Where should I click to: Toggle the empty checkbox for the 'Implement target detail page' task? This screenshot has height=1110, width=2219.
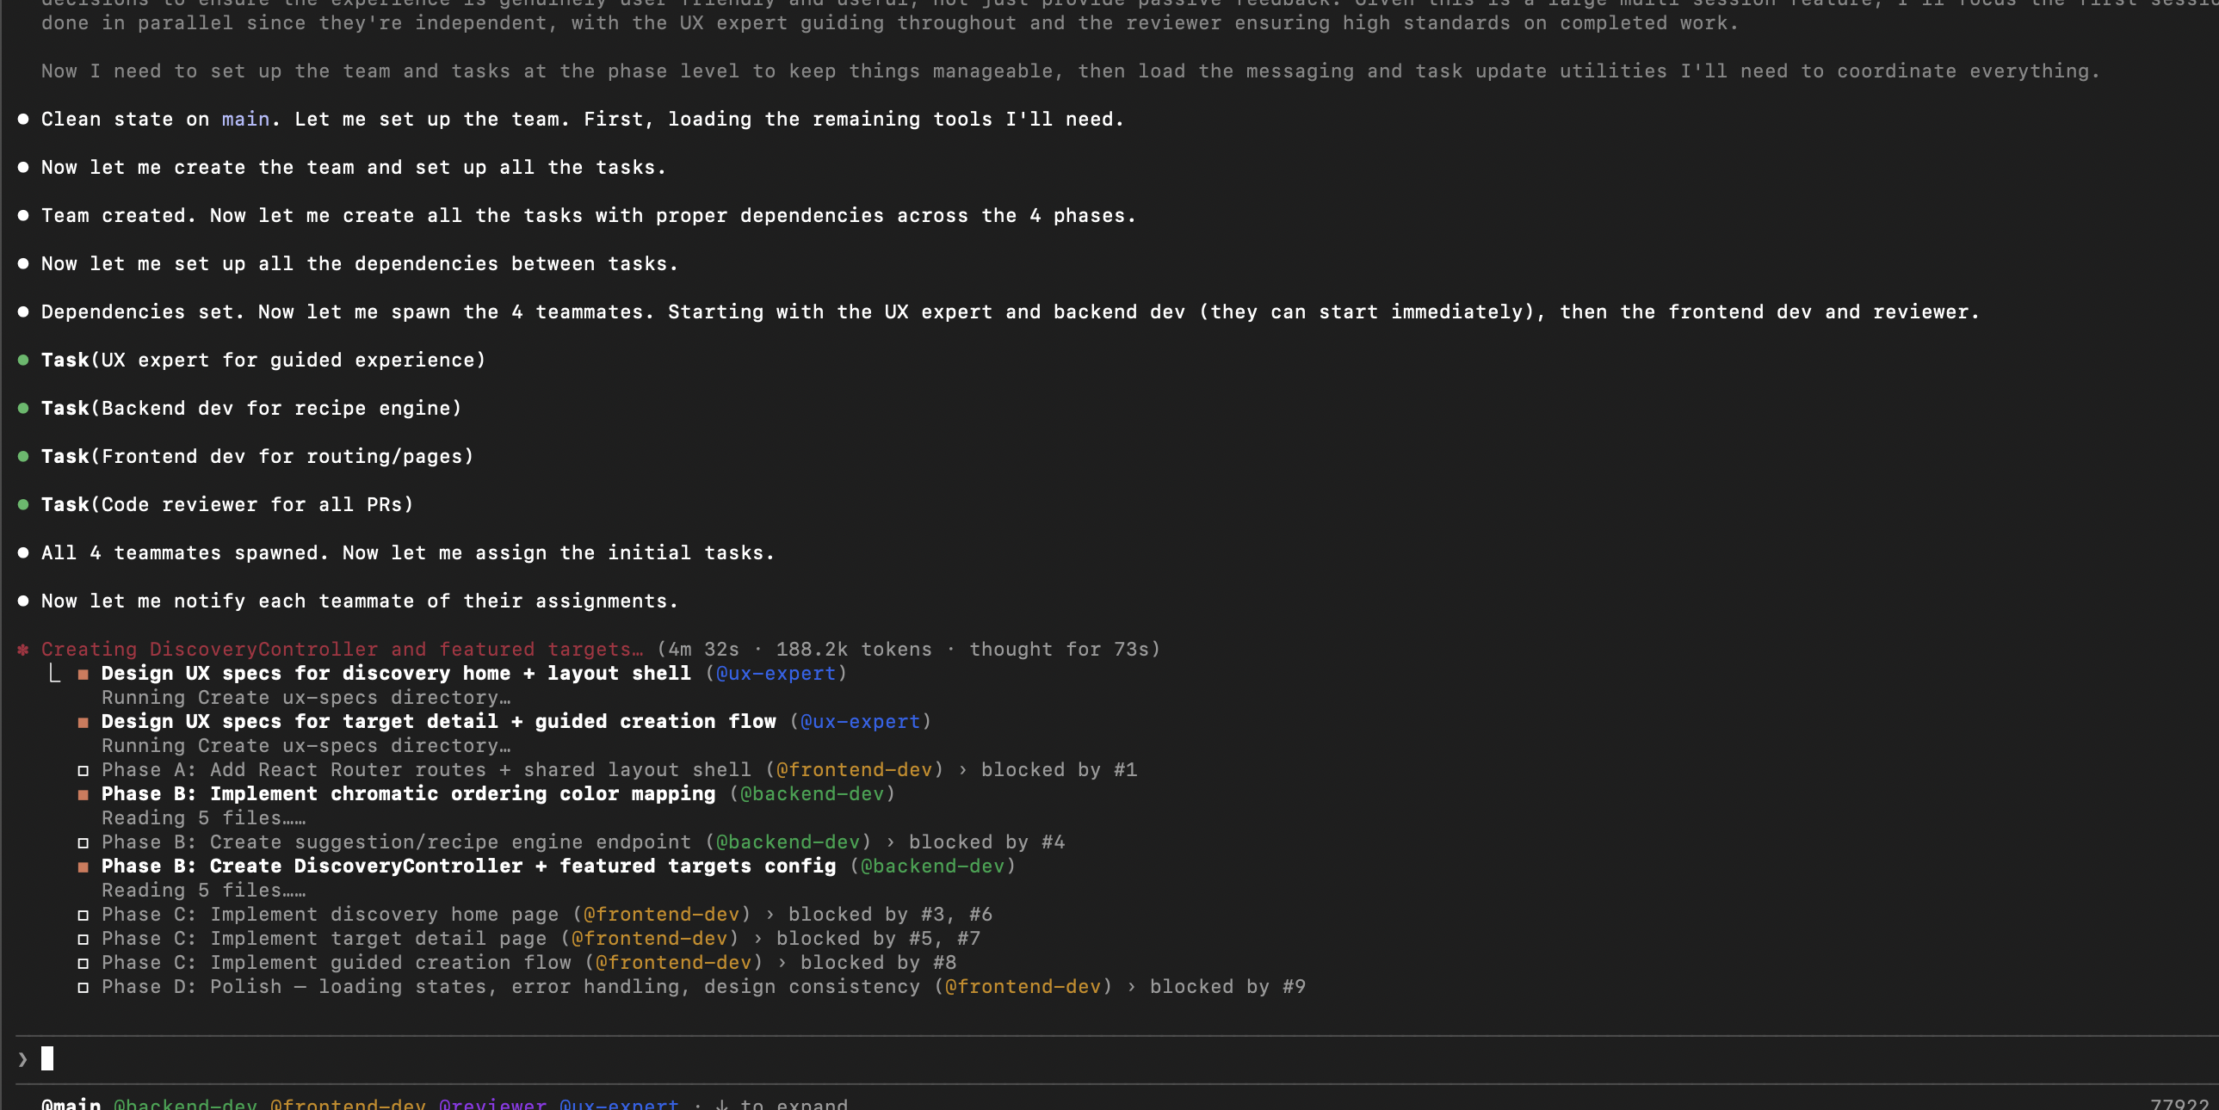(83, 940)
